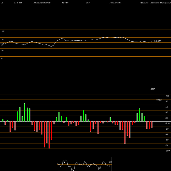Viewport: 171px width, 171px height.
Task: Click the -22 value in mini chart
Action: pos(110,162)
